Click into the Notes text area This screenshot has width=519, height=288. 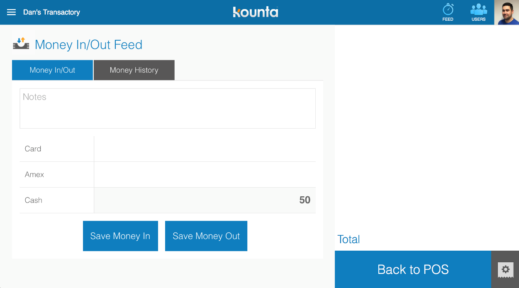click(168, 108)
